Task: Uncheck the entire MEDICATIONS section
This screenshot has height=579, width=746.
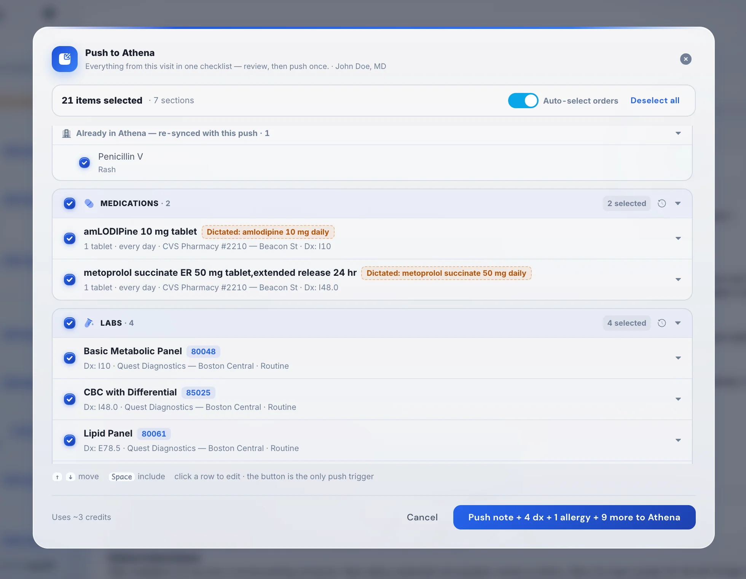Action: [70, 203]
